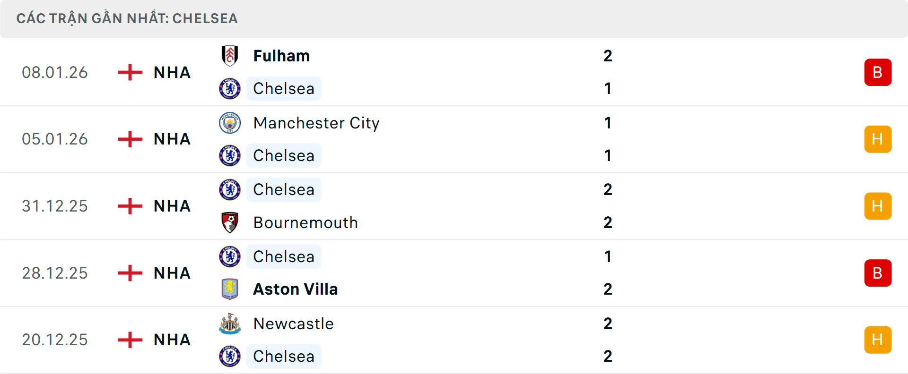Click the Fulham club crest icon

tap(230, 55)
